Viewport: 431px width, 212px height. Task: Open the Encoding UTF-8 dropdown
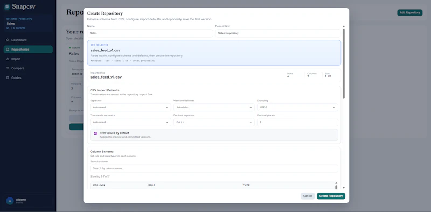pyautogui.click(x=297, y=108)
